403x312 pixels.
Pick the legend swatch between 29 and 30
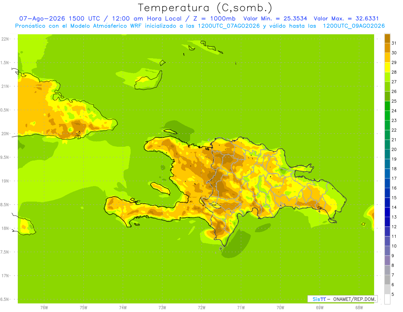[387, 58]
